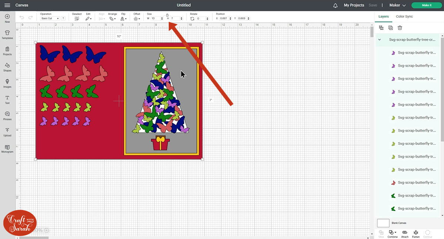444x239 pixels.
Task: Select the group layer Svg-scrap-butterfly-tree-cr...
Action: coord(408,39)
